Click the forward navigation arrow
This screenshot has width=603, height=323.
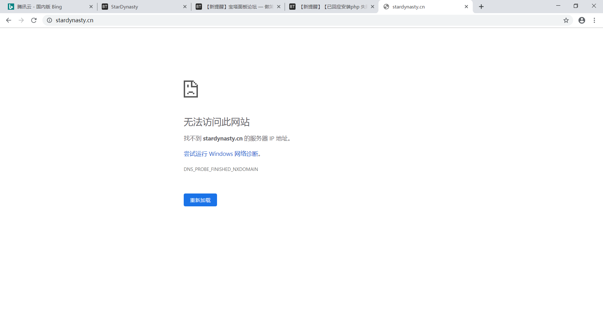click(x=21, y=20)
